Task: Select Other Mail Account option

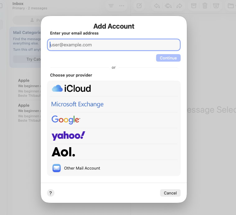Action: coord(82,168)
